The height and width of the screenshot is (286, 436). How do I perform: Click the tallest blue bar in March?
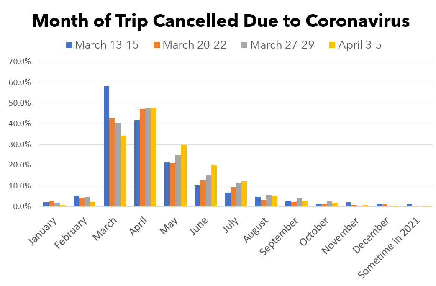pos(107,146)
